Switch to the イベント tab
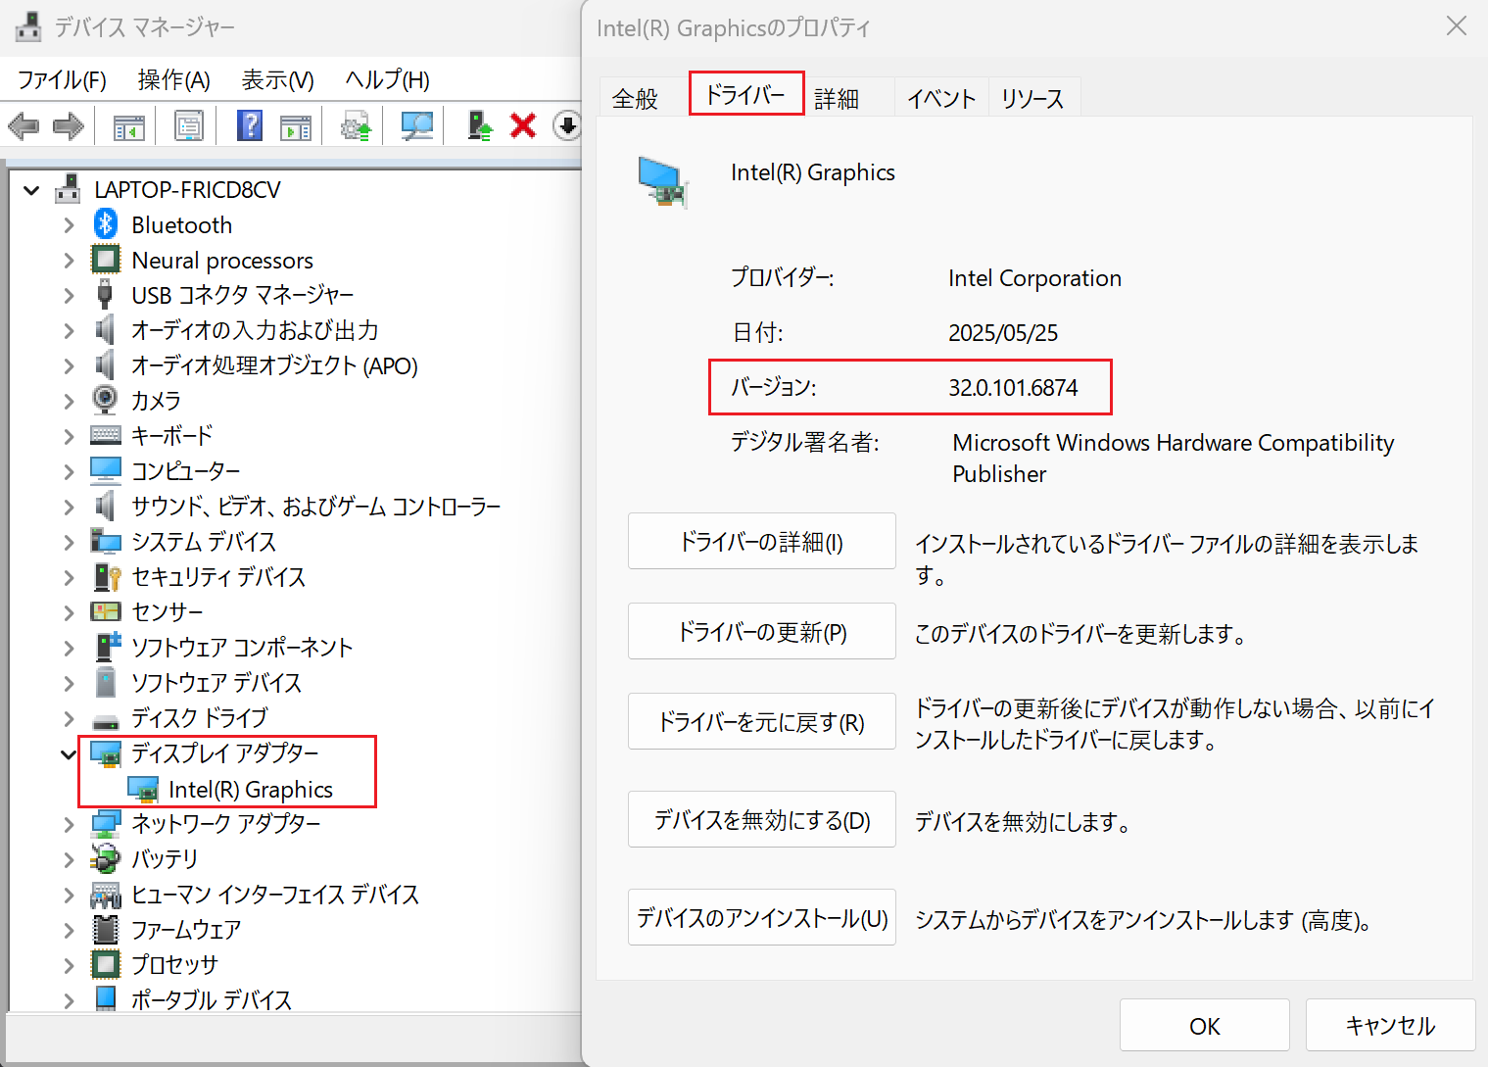This screenshot has width=1488, height=1067. 941,98
